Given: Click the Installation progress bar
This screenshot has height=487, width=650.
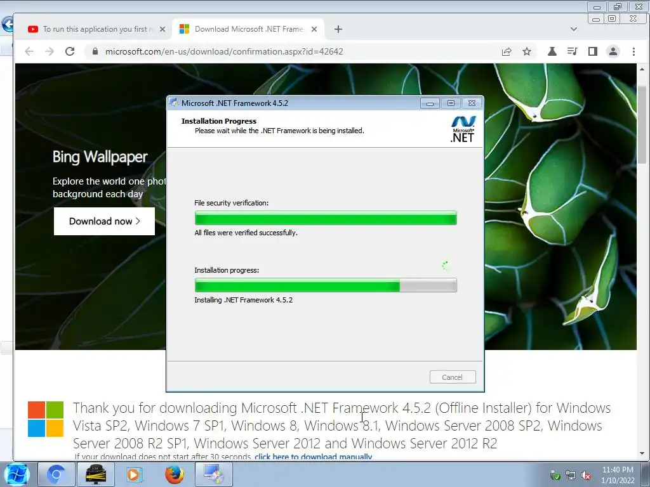Looking at the screenshot, I should click(x=326, y=285).
